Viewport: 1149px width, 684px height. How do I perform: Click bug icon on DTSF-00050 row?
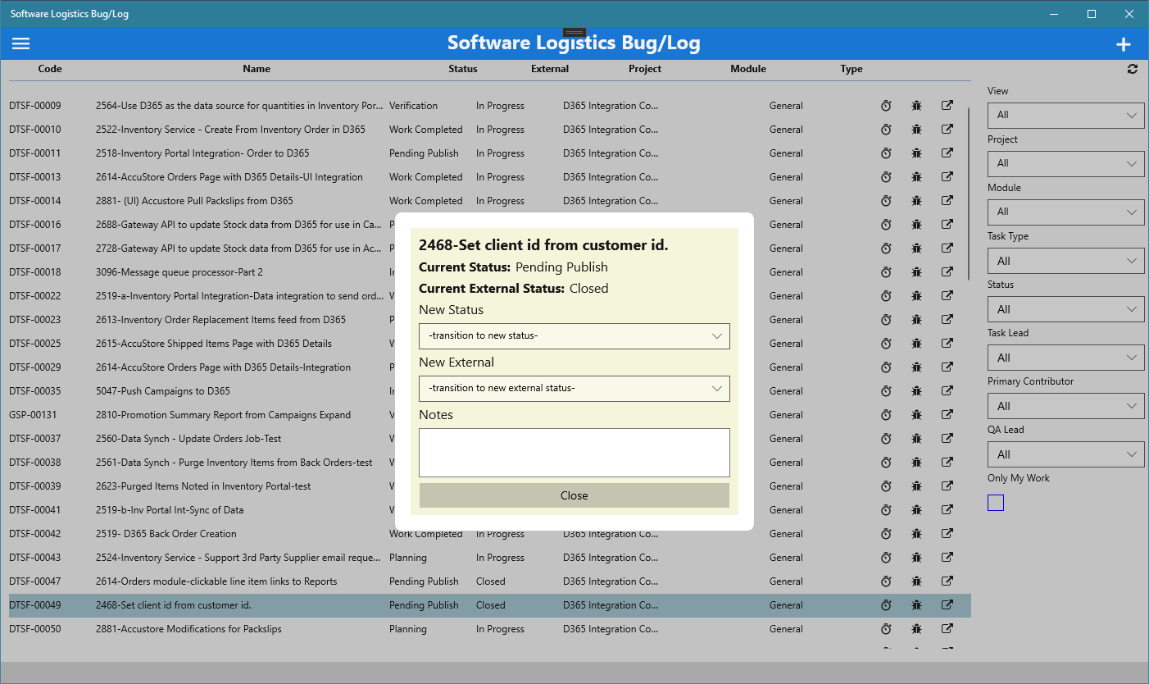pyautogui.click(x=916, y=629)
